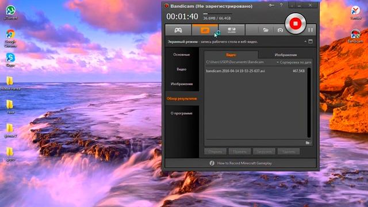This screenshot has width=368, height=207.
Task: Select the bandicam 2016-04-14 .avi file
Action: coord(235,71)
